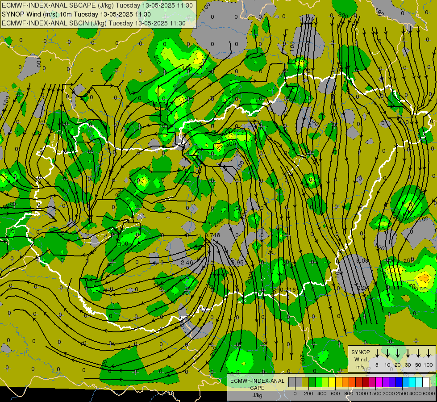Click the J/kg unit label in the legend
This screenshot has width=437, height=402.
(x=257, y=395)
